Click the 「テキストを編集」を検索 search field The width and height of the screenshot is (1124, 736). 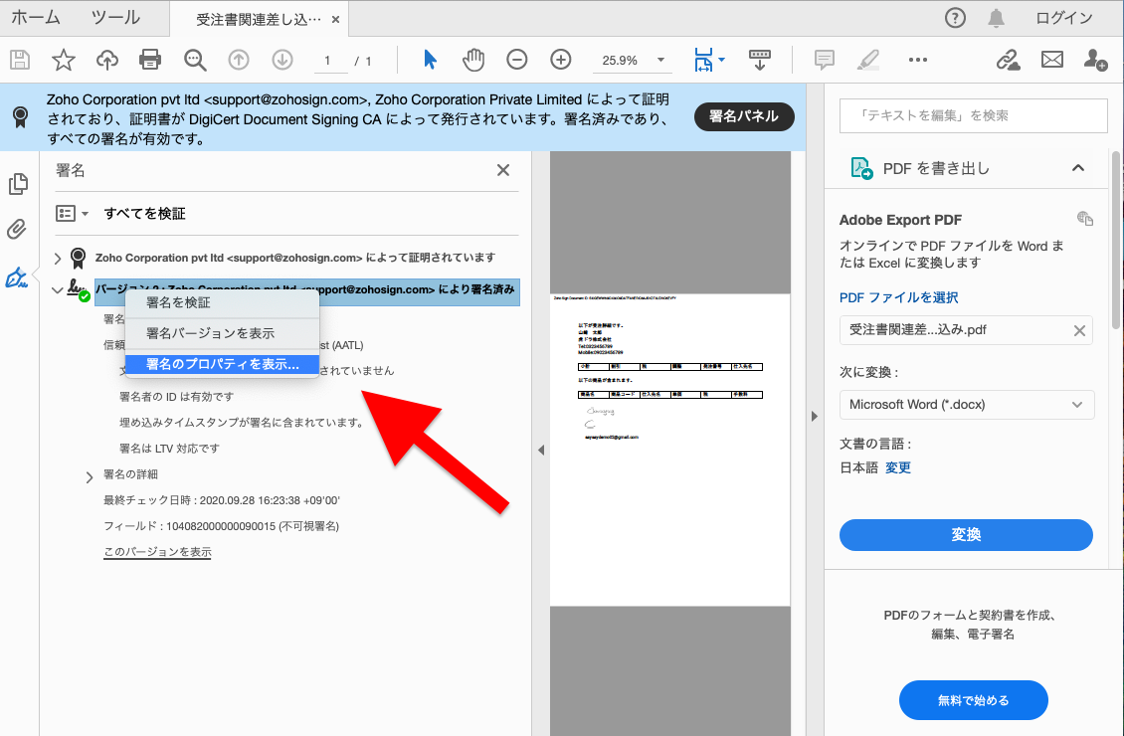[974, 115]
